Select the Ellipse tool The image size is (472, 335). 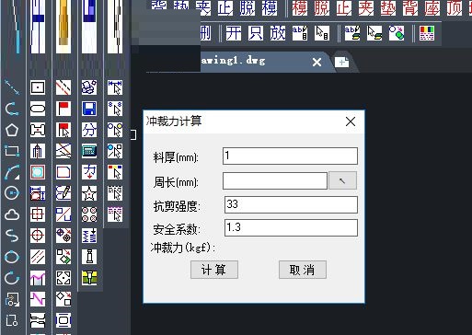coord(12,257)
